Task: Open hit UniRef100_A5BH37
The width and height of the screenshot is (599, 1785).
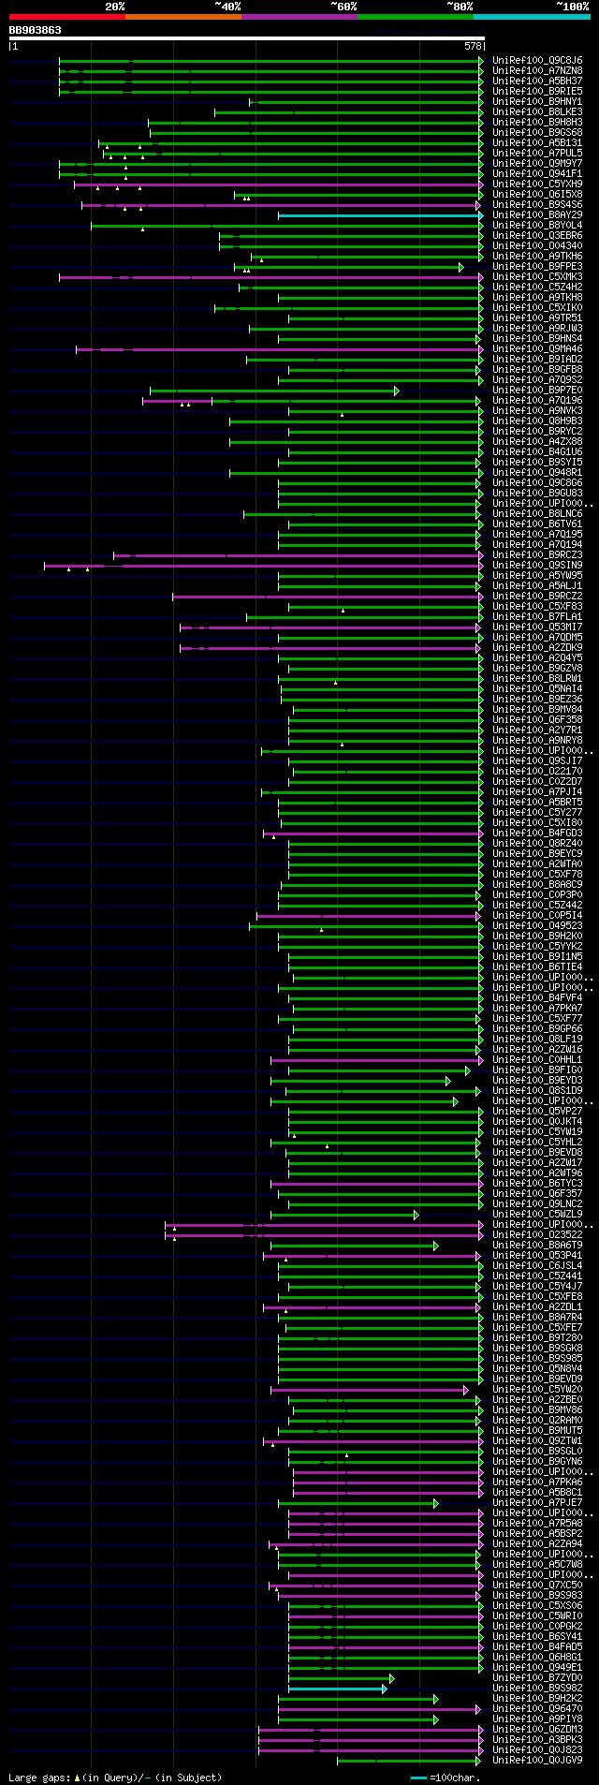Action: [537, 81]
